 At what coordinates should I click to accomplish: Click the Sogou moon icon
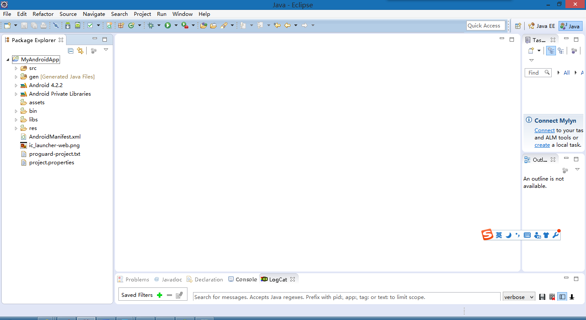point(508,235)
